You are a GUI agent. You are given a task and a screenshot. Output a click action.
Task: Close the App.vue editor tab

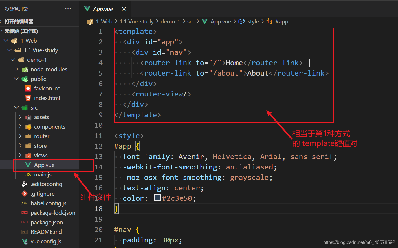pos(124,9)
